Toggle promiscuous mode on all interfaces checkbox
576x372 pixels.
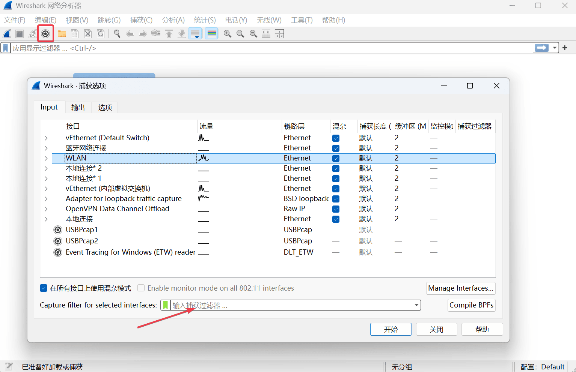[x=44, y=288]
